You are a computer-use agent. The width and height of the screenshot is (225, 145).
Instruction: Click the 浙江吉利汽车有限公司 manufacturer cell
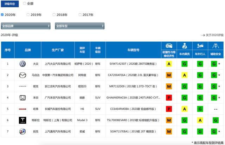tap(58, 87)
